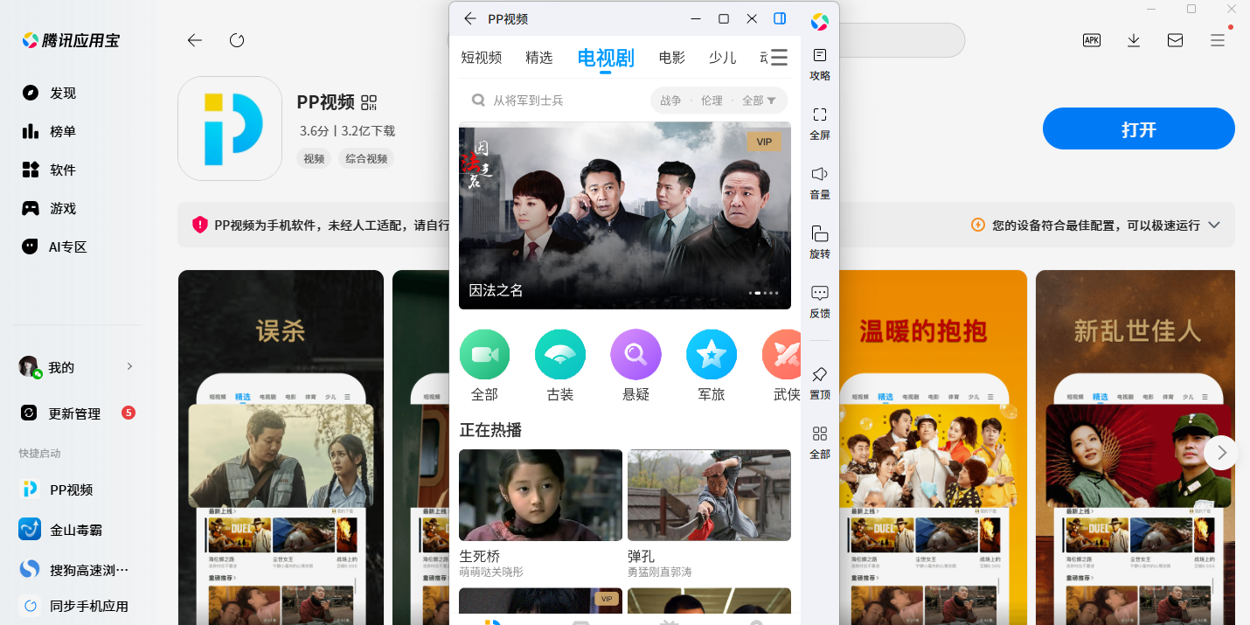This screenshot has width=1250, height=625.
Task: Click the 综合视频 tag
Action: 366,158
